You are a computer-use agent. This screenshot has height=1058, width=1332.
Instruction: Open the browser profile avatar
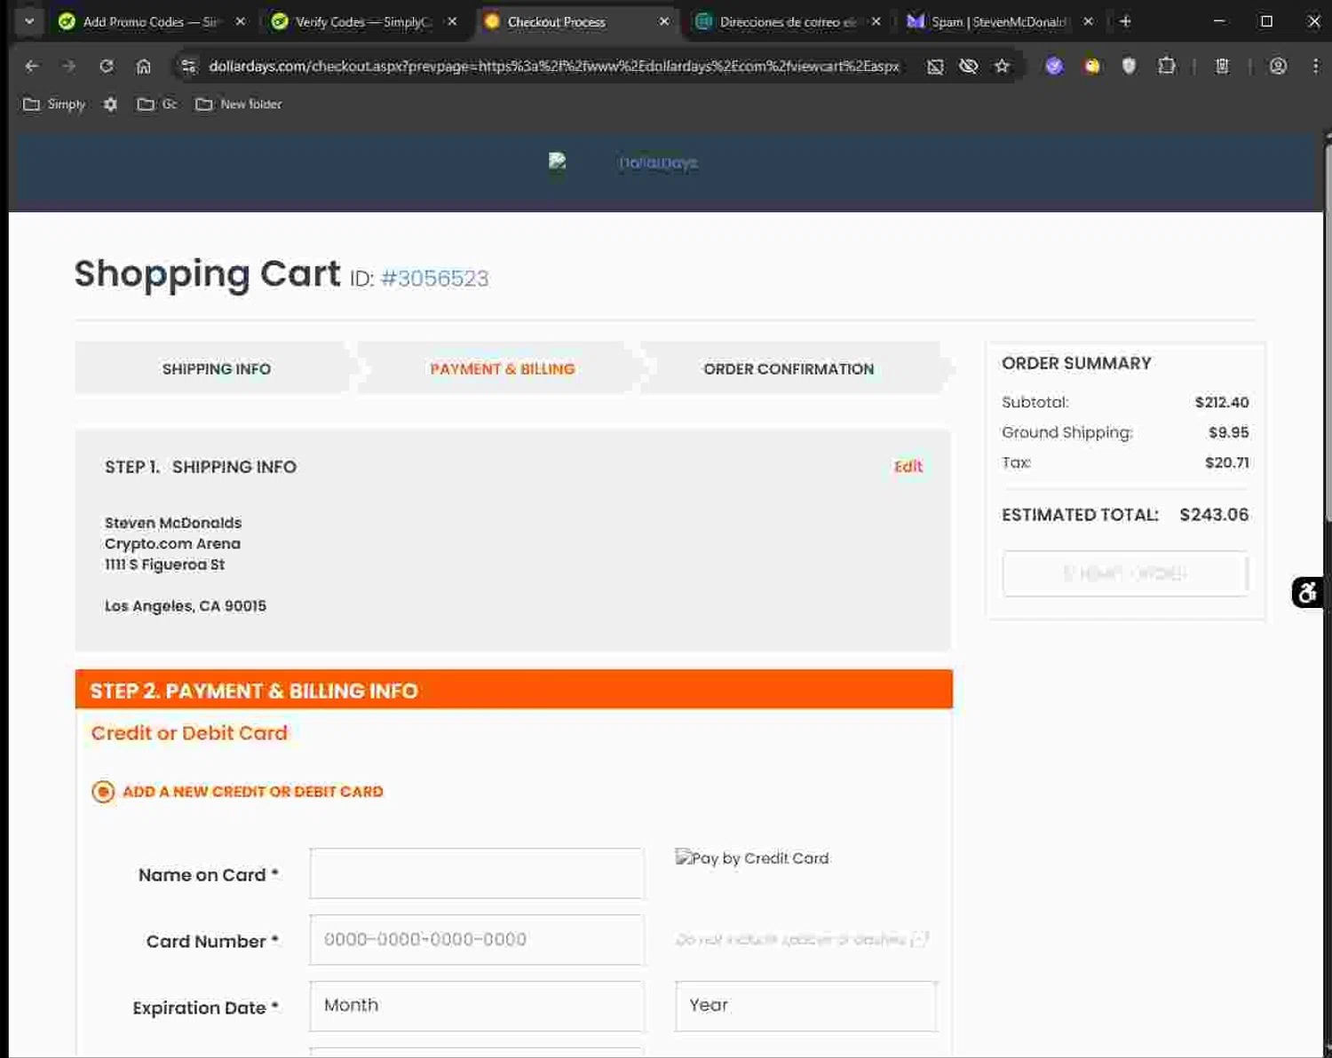1278,66
